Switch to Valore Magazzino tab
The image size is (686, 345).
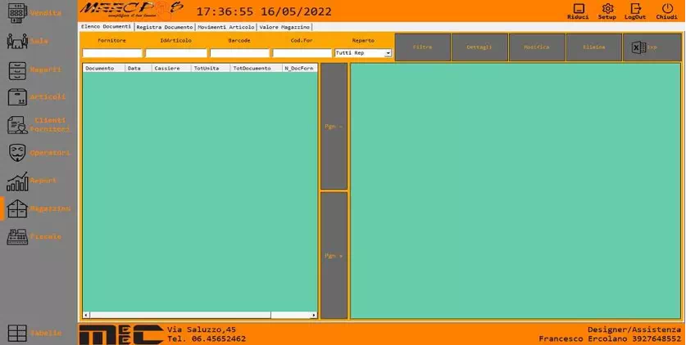[284, 27]
